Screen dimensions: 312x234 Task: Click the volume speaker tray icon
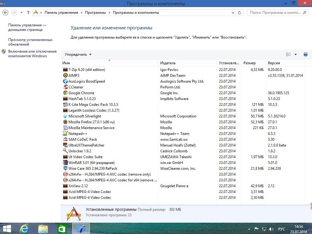271,229
